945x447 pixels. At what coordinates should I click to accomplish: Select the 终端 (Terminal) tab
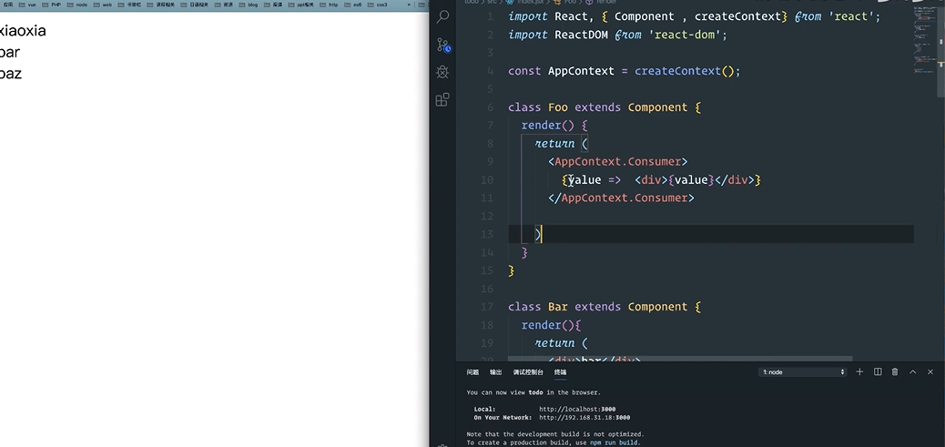click(561, 372)
